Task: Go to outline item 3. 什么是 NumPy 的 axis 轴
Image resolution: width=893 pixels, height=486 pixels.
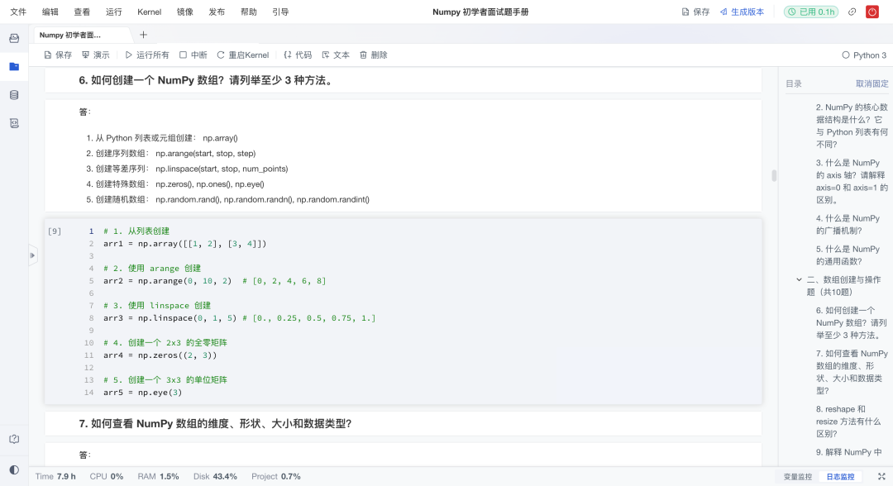Action: tap(852, 181)
